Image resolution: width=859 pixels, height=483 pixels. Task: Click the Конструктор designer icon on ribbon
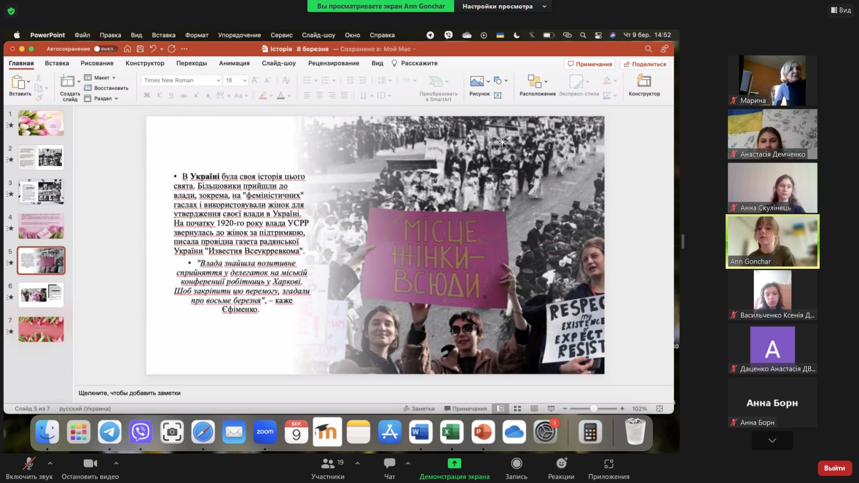point(644,81)
